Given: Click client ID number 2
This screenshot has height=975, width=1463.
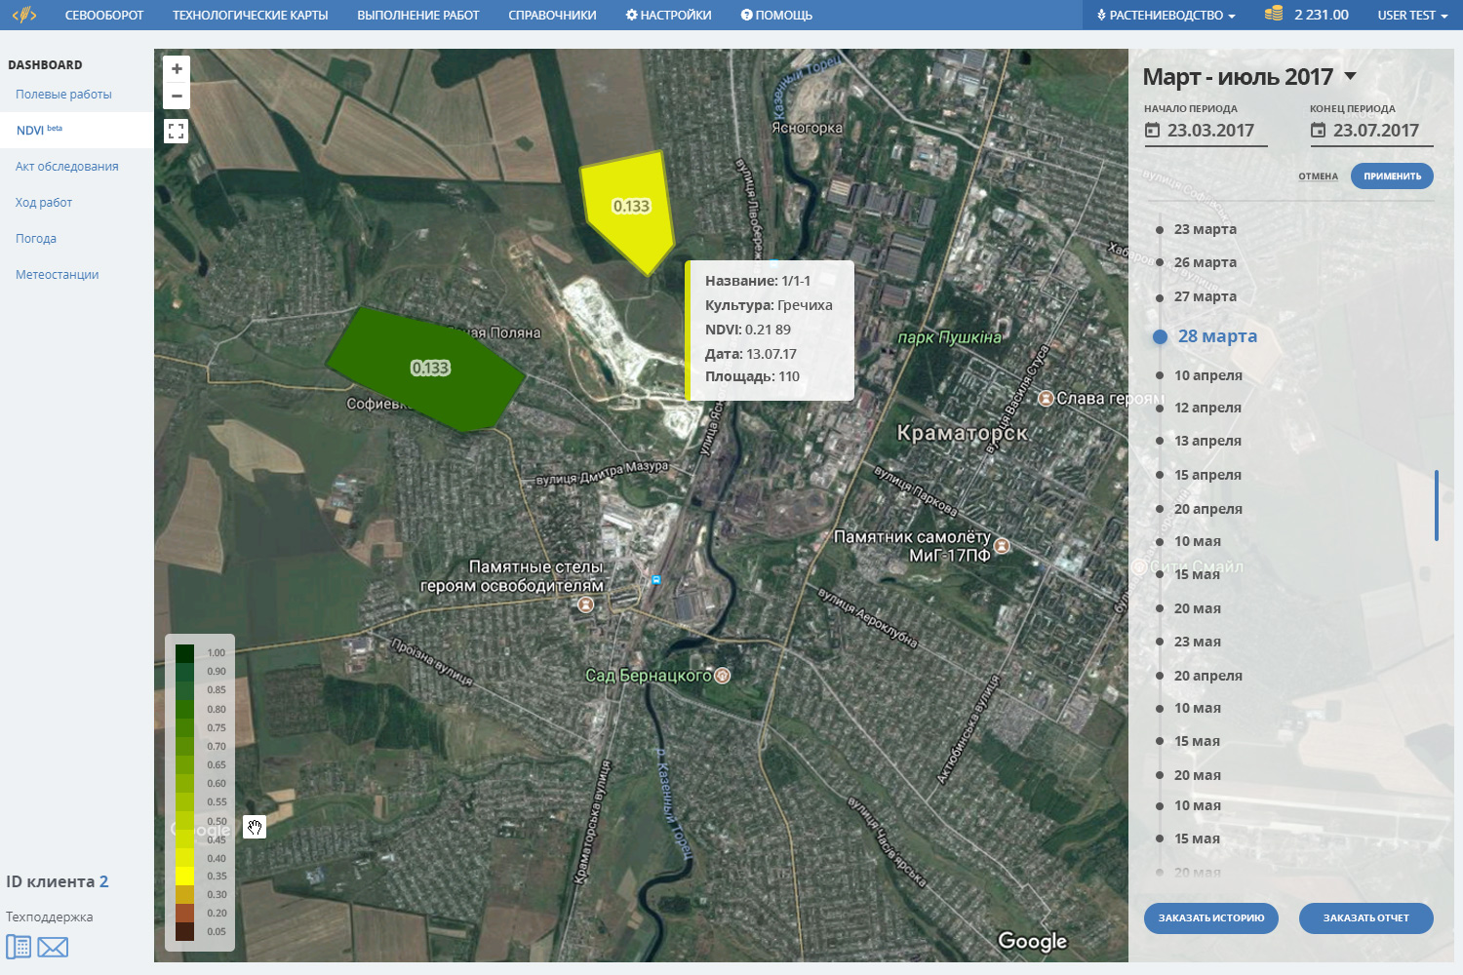Looking at the screenshot, I should point(103,881).
